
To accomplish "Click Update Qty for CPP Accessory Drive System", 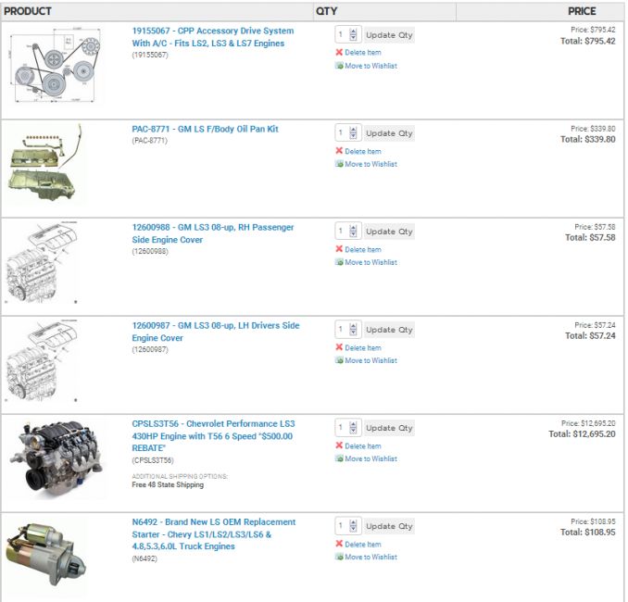I will click(389, 35).
